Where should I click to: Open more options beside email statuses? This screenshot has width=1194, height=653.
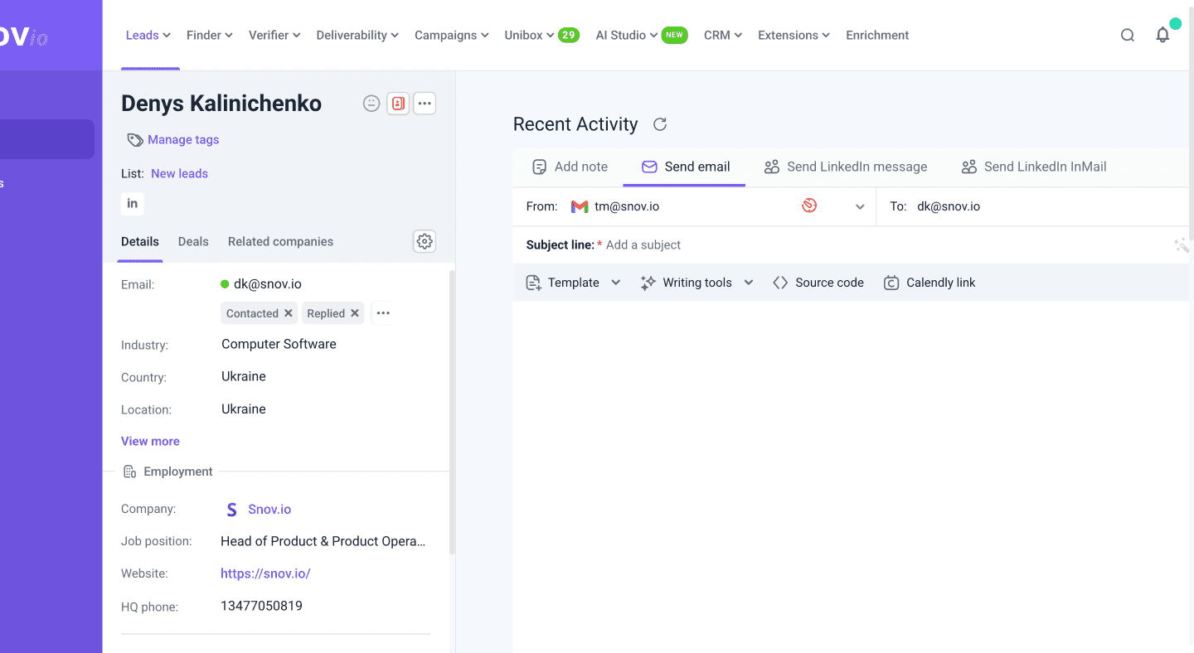pyautogui.click(x=382, y=313)
